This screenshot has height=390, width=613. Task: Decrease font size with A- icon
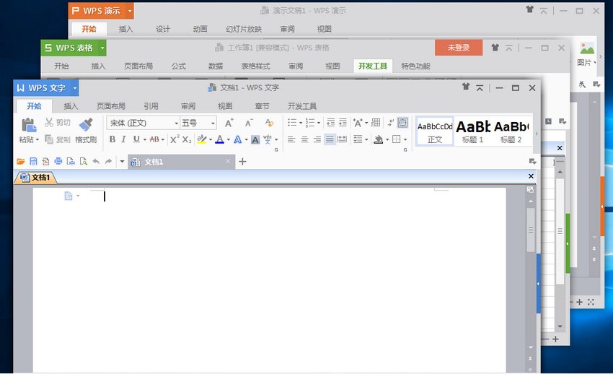tap(249, 123)
